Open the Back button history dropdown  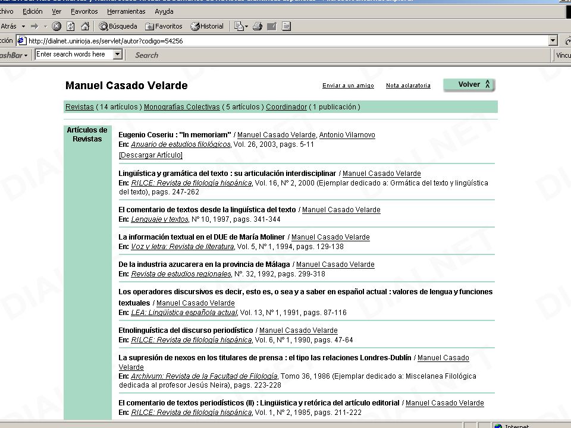(24, 26)
